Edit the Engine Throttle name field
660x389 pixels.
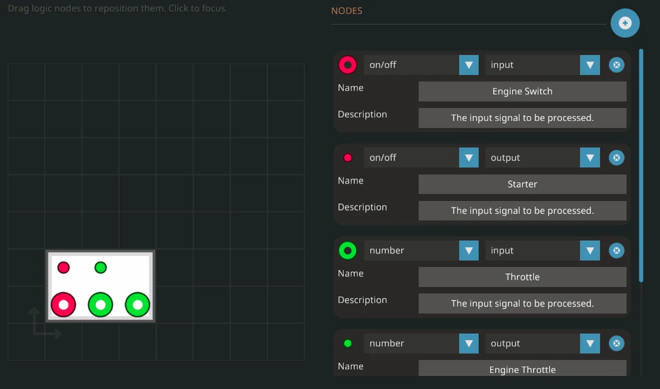pyautogui.click(x=522, y=369)
